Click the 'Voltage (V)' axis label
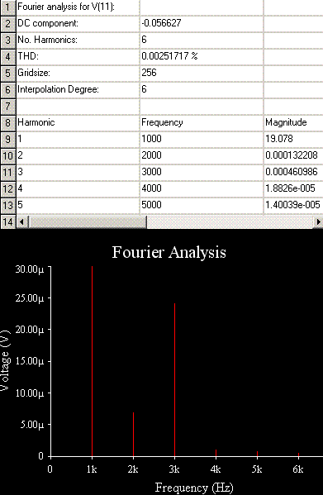This screenshot has width=323, height=495. 4,361
